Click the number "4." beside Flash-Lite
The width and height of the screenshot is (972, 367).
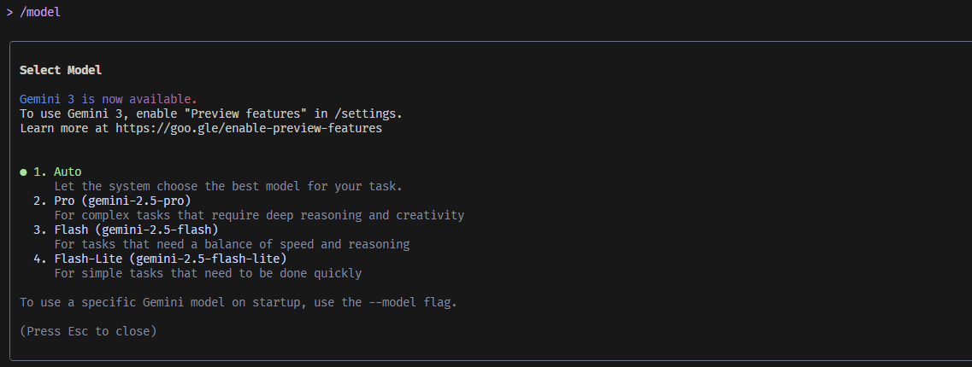coord(39,259)
